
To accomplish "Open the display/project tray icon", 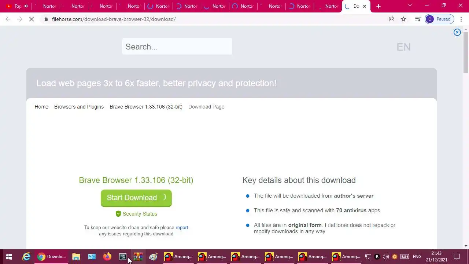I will (368, 257).
